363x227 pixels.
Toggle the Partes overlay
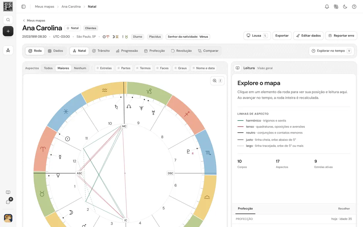[124, 68]
